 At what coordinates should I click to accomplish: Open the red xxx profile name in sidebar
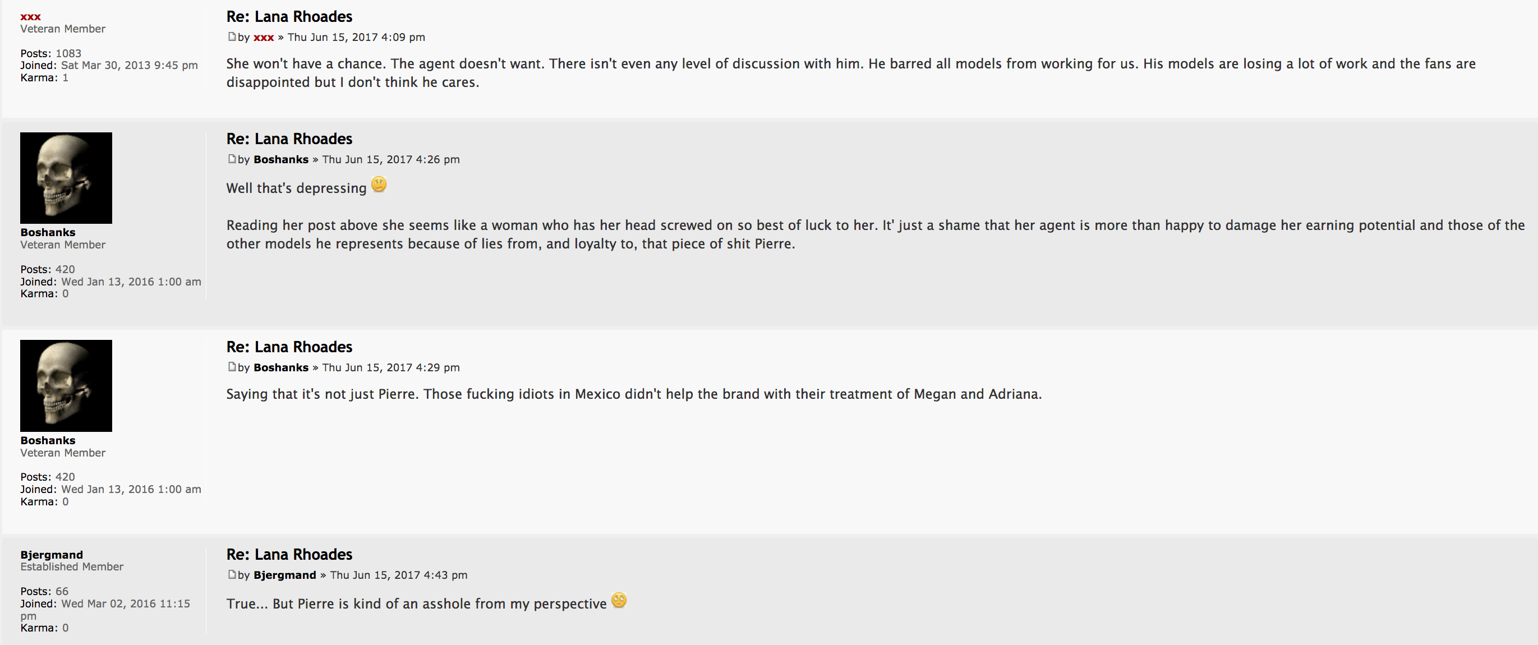tap(30, 17)
